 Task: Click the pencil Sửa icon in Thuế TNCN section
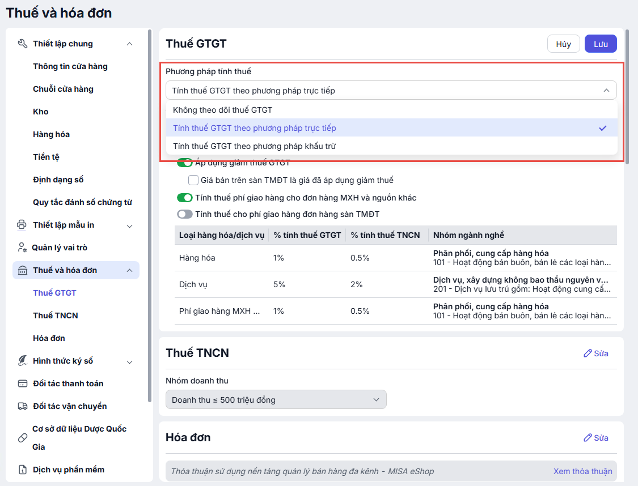click(588, 353)
